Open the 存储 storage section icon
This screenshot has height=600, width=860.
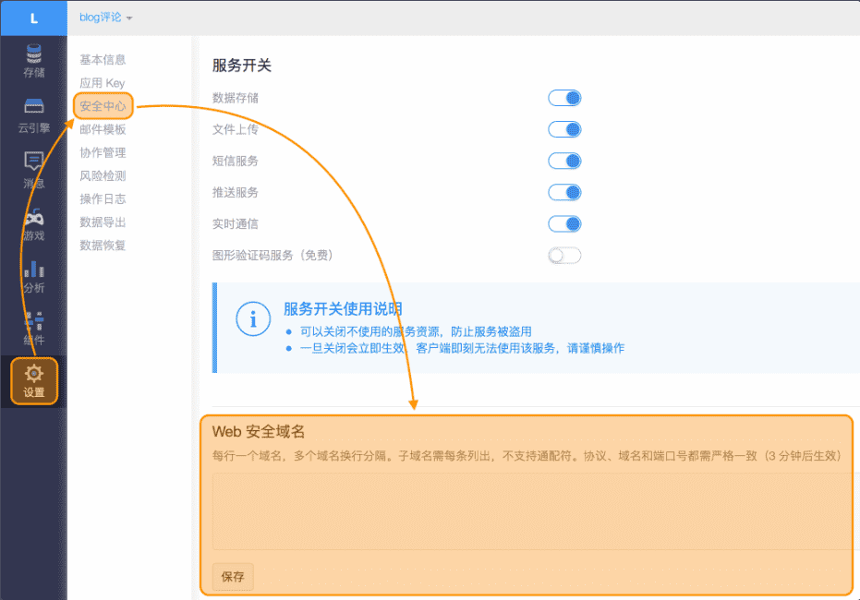33,53
